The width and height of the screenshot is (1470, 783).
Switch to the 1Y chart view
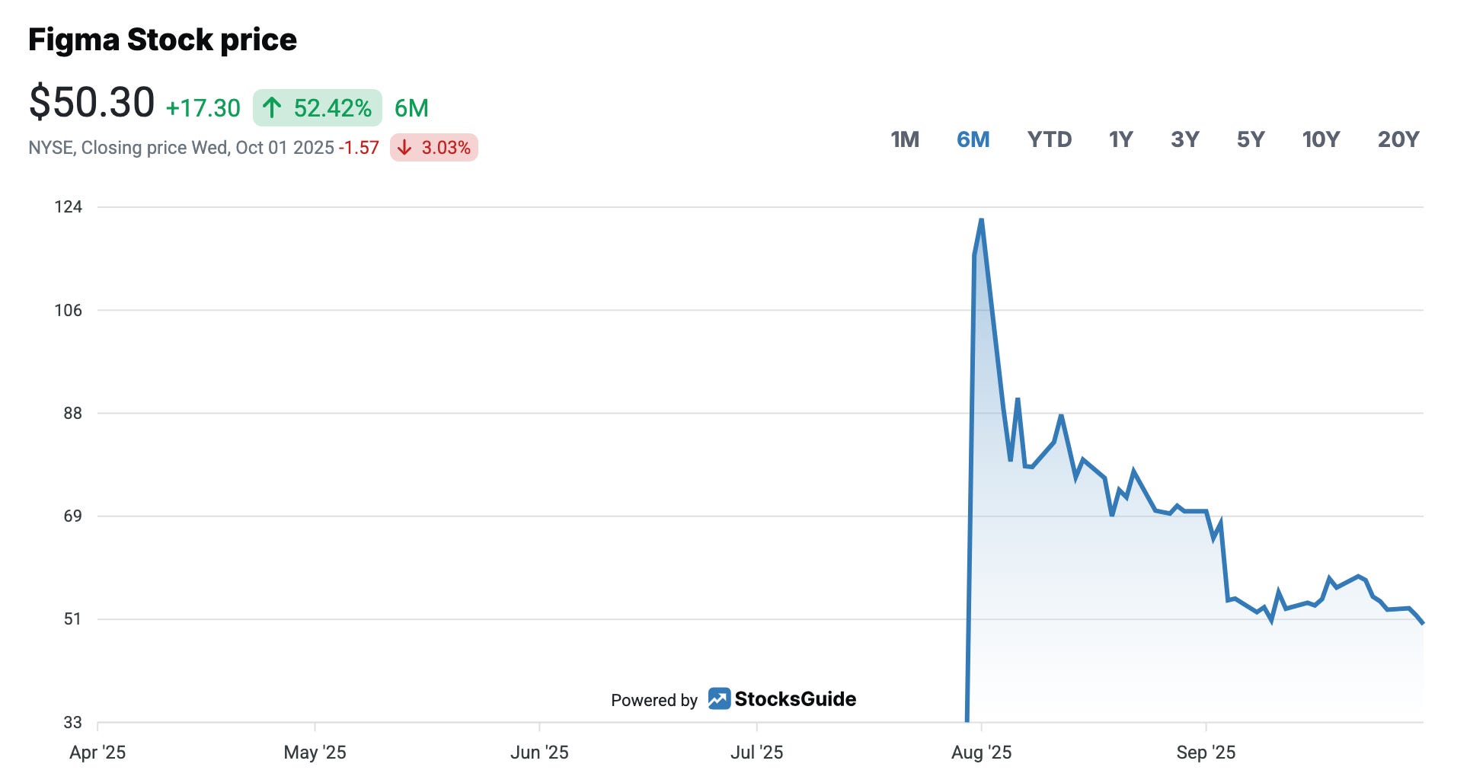click(x=1120, y=140)
